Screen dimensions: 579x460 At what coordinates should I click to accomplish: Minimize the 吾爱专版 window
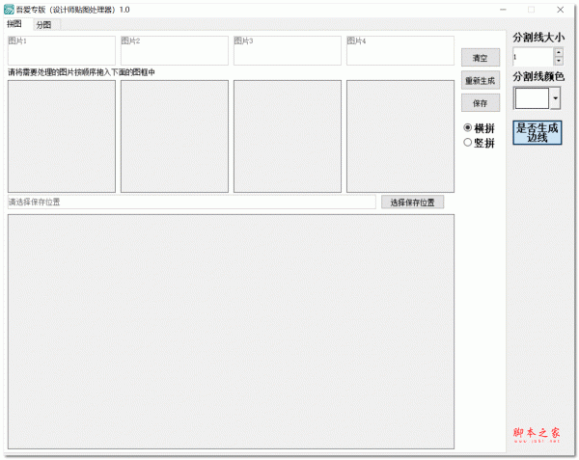(x=503, y=10)
